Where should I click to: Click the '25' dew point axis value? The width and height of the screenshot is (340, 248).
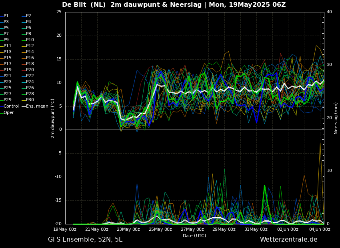click(x=59, y=12)
